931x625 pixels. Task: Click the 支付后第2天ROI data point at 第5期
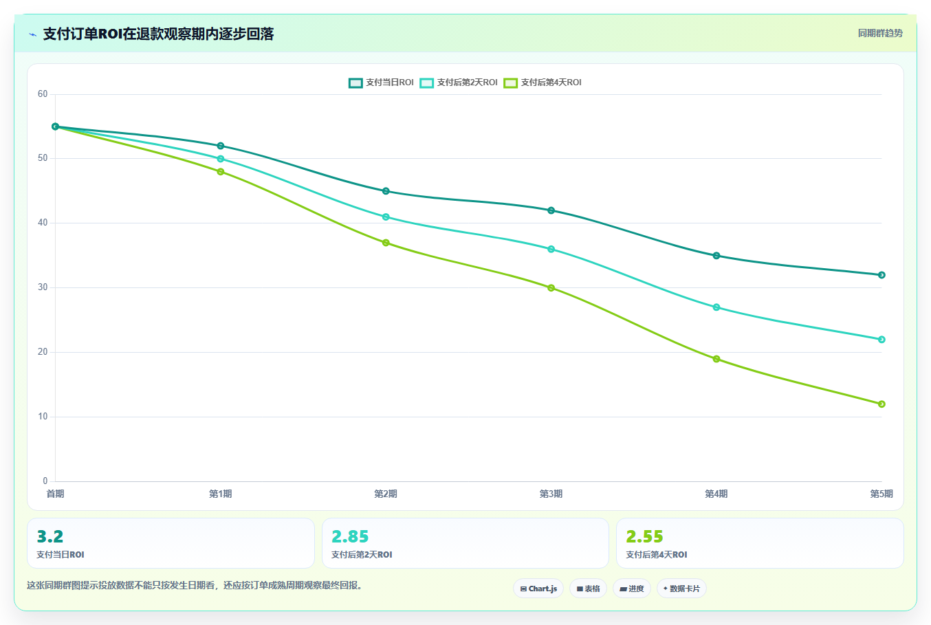pyautogui.click(x=881, y=340)
